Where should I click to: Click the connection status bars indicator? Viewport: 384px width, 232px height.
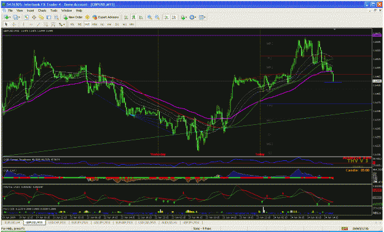[x=345, y=228]
